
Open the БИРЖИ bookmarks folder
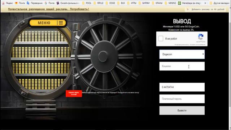click(x=144, y=3)
